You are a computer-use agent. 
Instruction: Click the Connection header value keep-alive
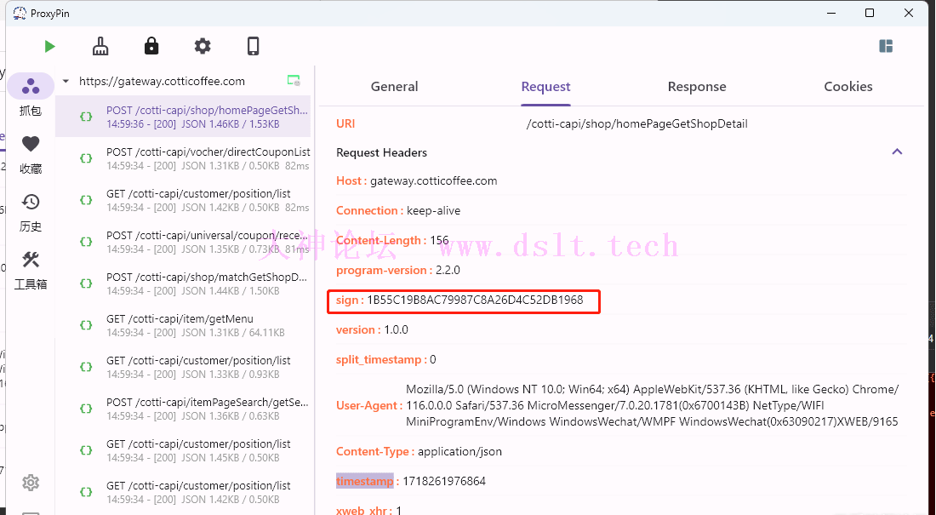coord(433,211)
